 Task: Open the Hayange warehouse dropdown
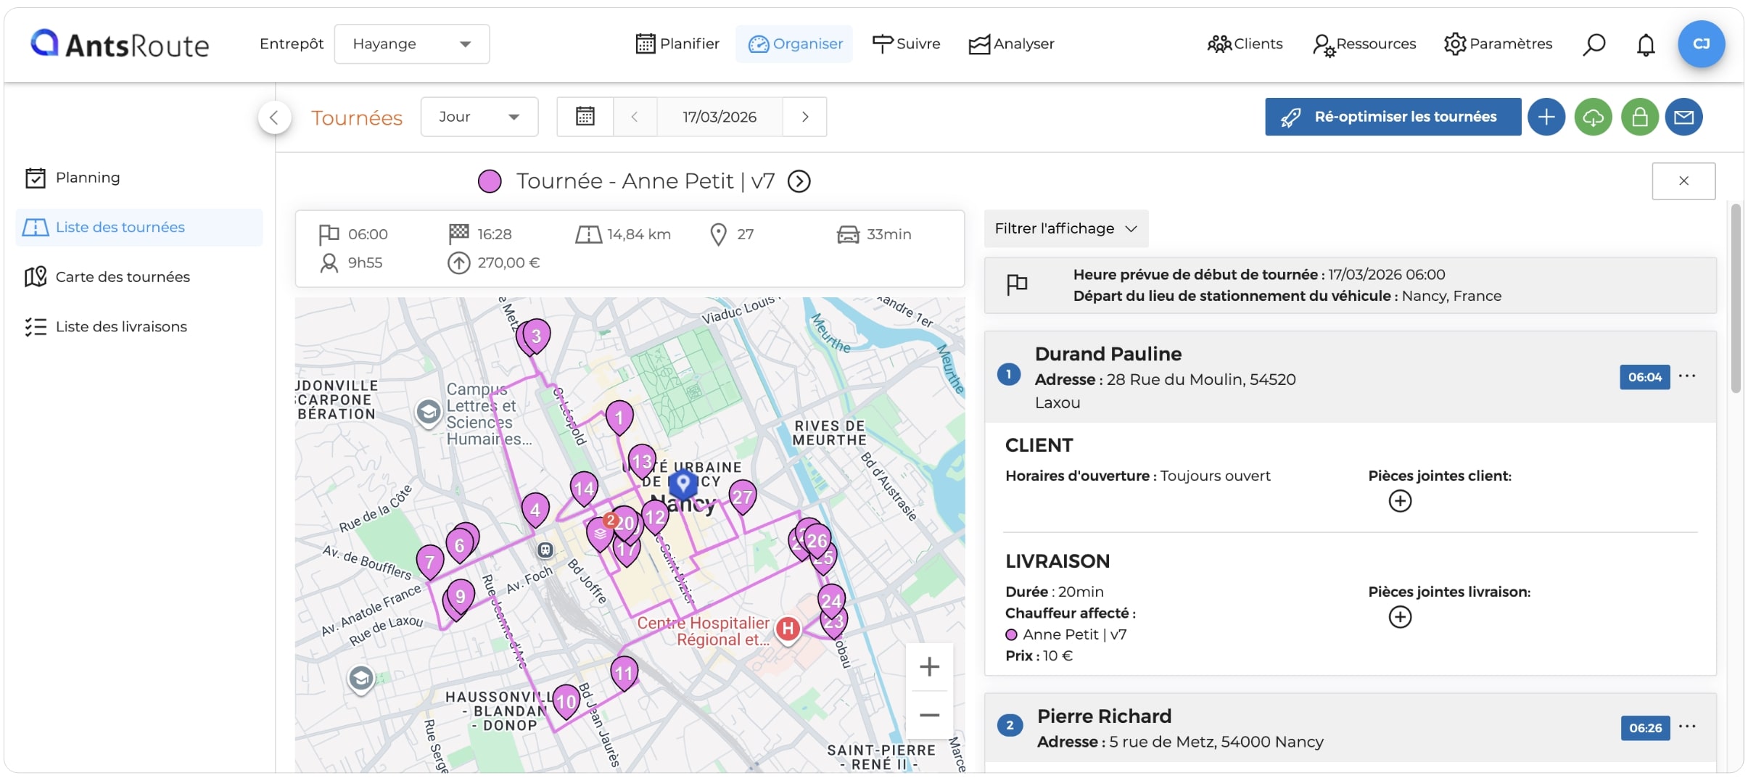coord(411,44)
